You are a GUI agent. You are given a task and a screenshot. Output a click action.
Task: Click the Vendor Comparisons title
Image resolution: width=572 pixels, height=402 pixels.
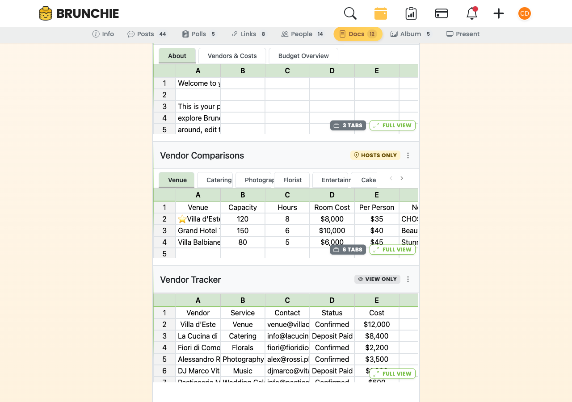[202, 155]
